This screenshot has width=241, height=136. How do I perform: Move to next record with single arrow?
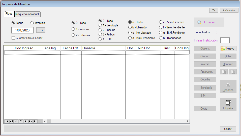26,121
